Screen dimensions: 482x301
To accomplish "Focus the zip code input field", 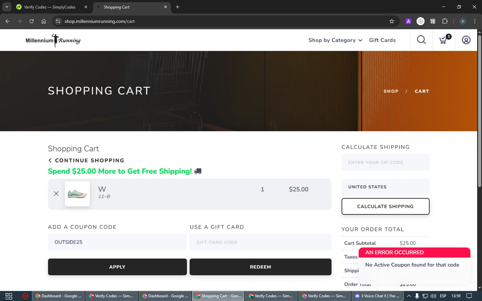I will [385, 162].
